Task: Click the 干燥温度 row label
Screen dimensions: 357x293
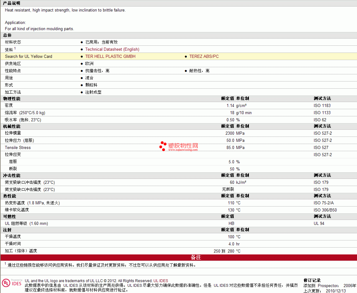Action: (13, 237)
